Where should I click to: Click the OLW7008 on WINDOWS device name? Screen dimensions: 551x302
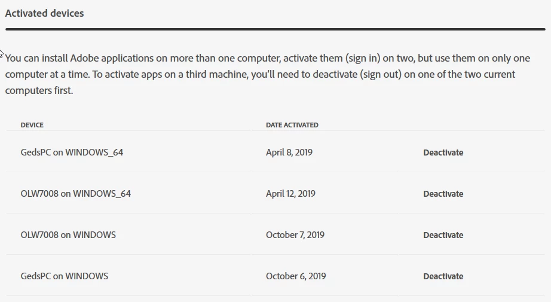pos(68,235)
